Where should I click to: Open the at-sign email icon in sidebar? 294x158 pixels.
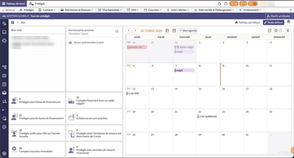point(4,127)
